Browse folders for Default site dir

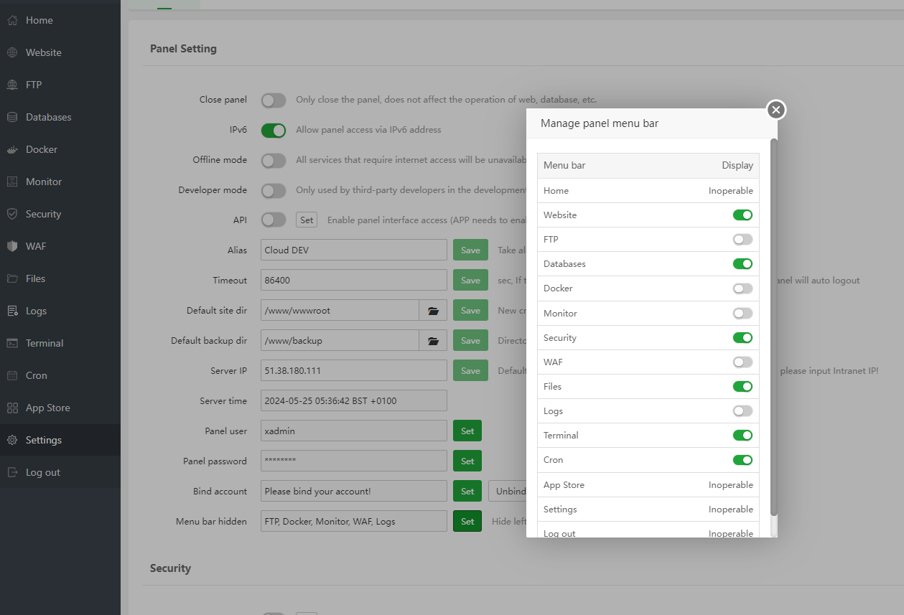[x=432, y=310]
